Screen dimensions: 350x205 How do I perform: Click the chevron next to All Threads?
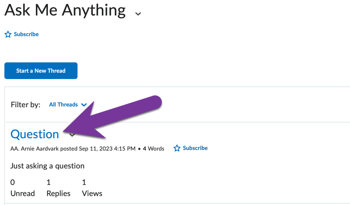[84, 105]
